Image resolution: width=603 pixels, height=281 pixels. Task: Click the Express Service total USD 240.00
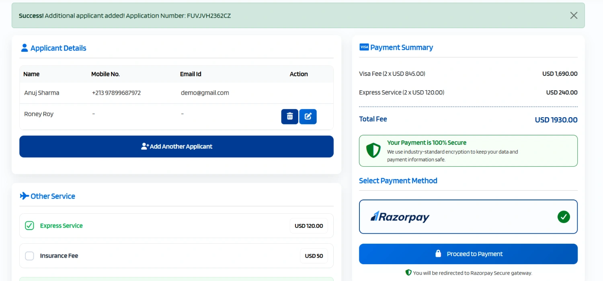pos(562,92)
